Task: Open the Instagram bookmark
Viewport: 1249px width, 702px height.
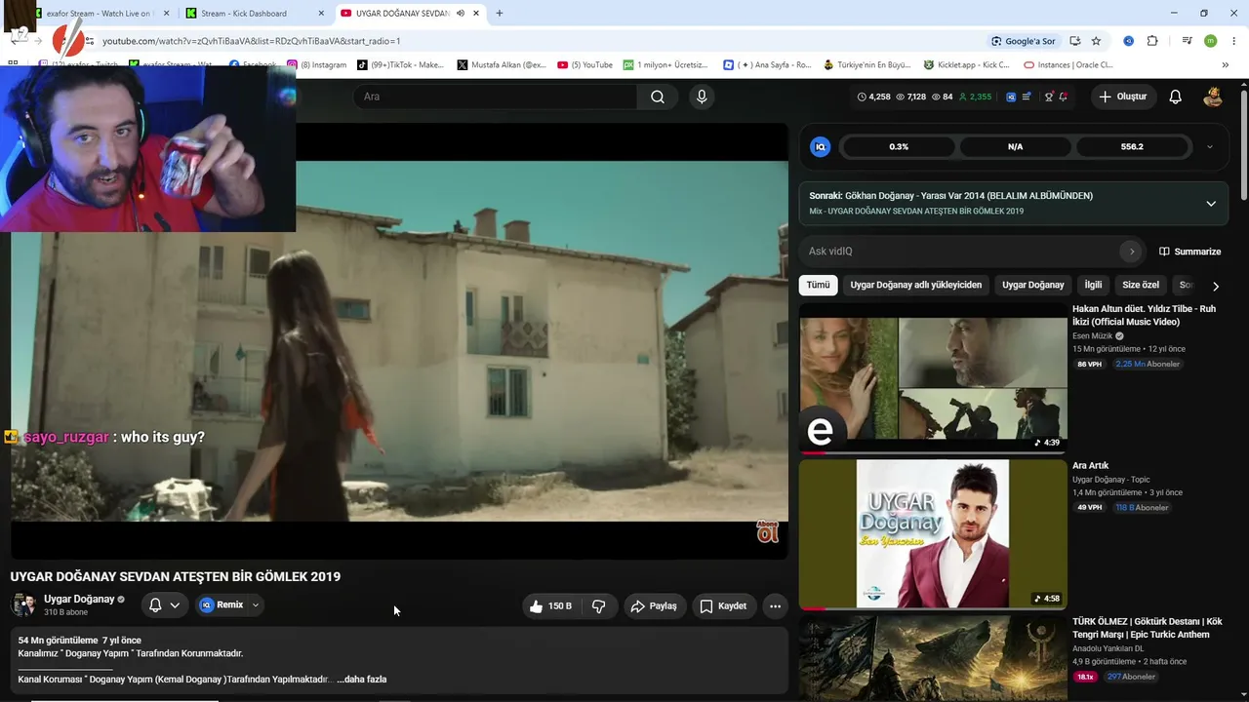Action: 316,65
